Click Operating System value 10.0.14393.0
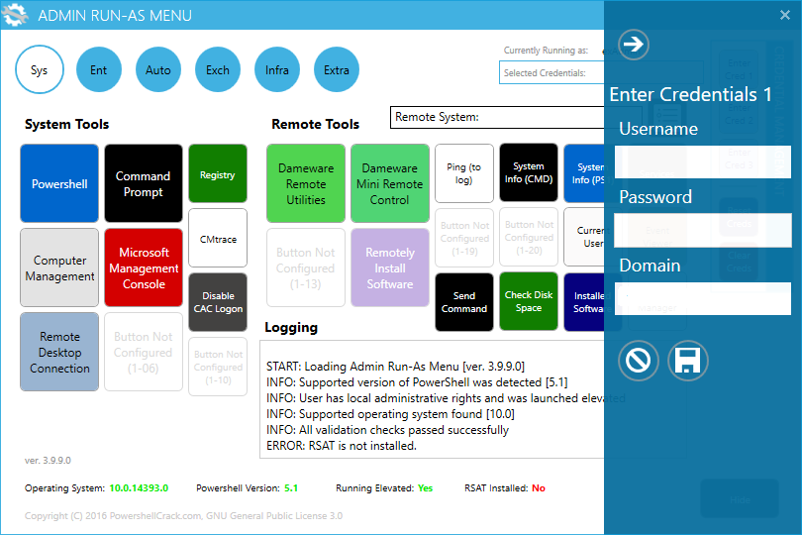 tap(139, 487)
